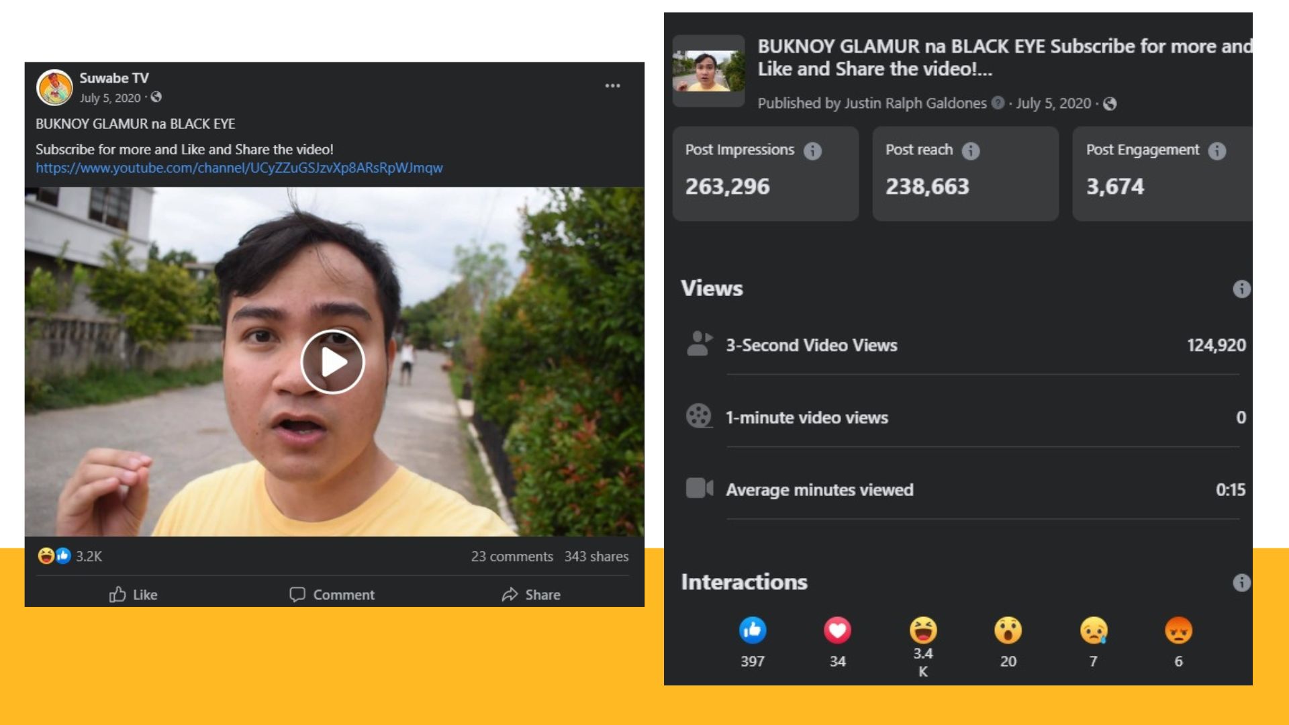Click the Comment button under the post
1289x725 pixels.
332,595
